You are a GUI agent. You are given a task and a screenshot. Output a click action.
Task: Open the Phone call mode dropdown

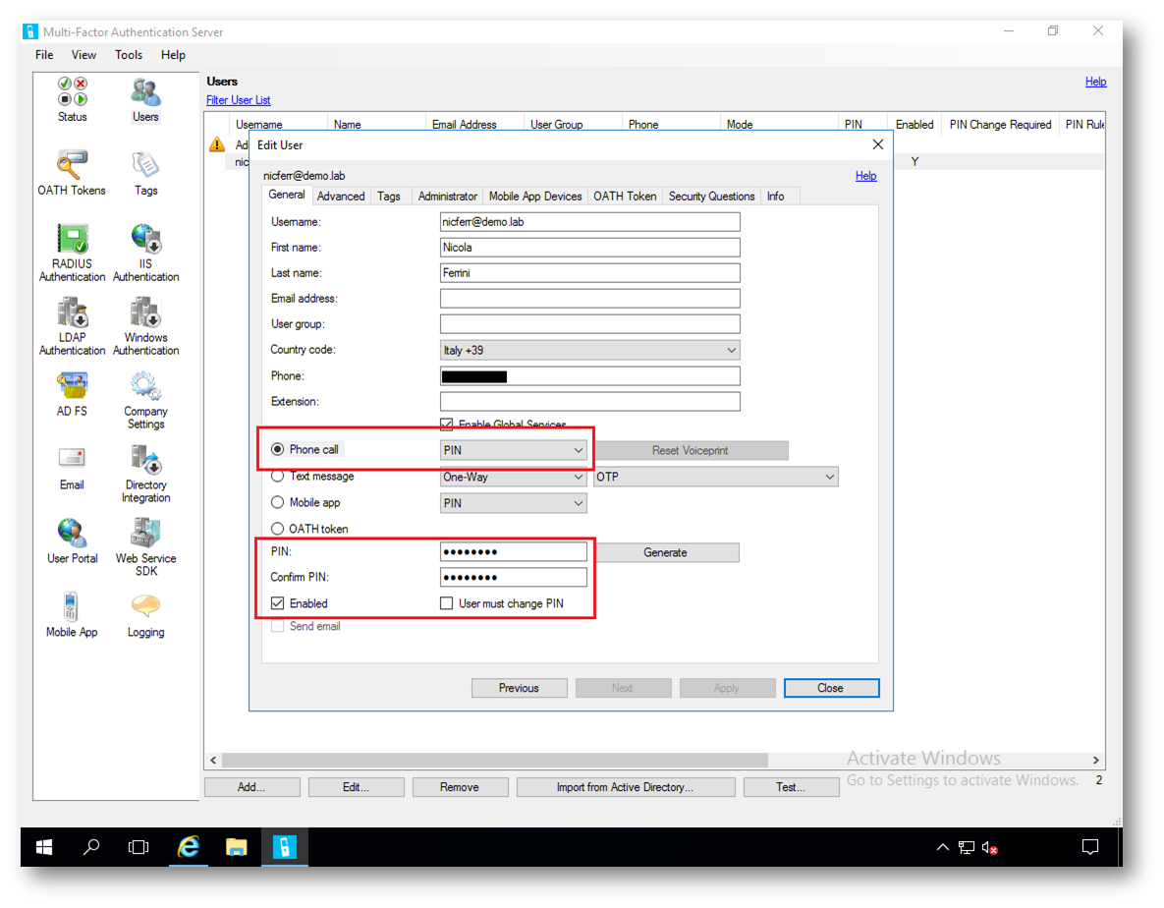513,450
